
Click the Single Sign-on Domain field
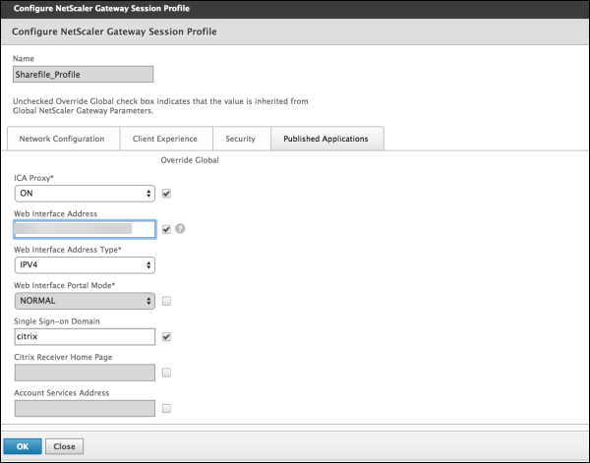tap(85, 337)
